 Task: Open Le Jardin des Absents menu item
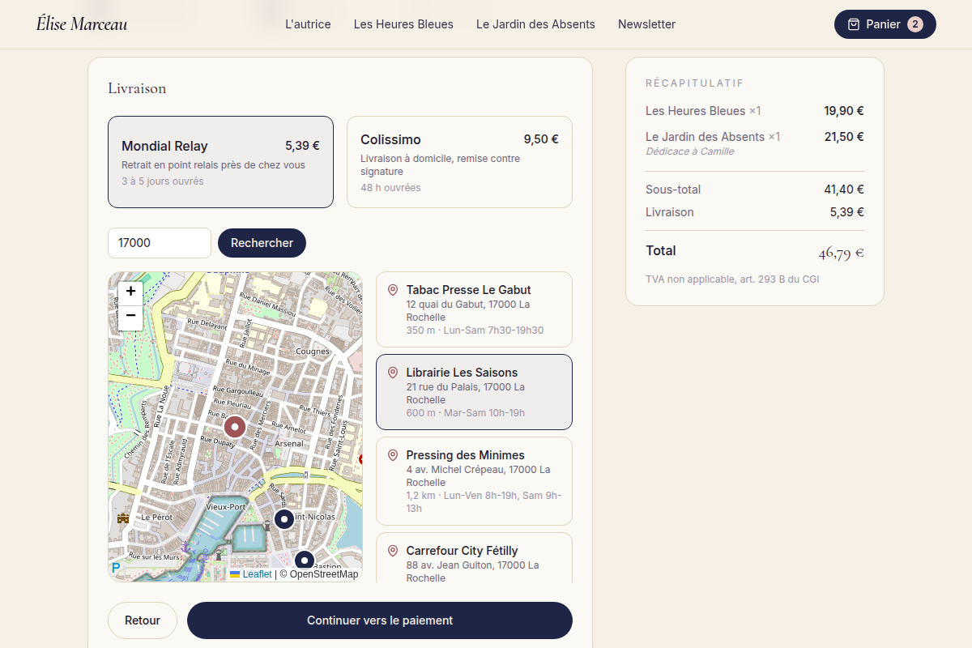pyautogui.click(x=535, y=24)
